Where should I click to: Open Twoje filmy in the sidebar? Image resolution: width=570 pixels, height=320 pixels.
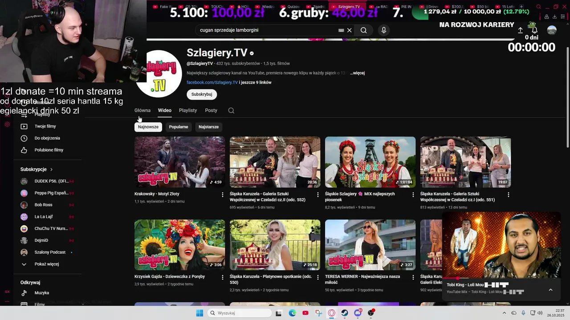pyautogui.click(x=45, y=126)
